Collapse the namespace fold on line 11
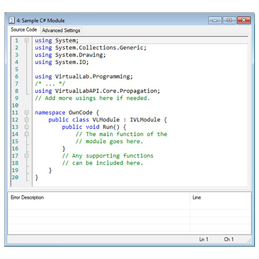The width and height of the screenshot is (259, 259). (x=26, y=112)
